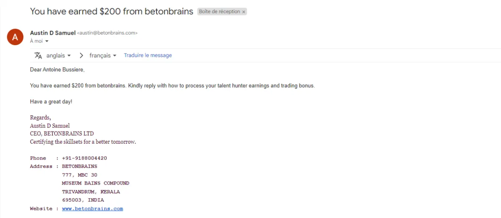Image resolution: width=501 pixels, height=218 pixels.
Task: Click the Dear Antoine Bussiere greeting line
Action: pyautogui.click(x=57, y=70)
